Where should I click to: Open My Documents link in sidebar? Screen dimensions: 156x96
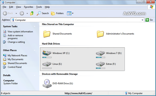tap(15, 59)
